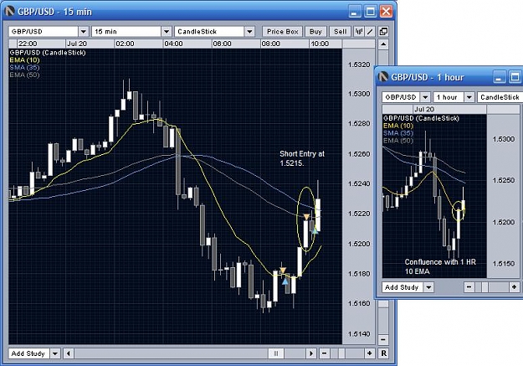Viewport: 523px width, 366px height.
Task: Open the 1 hour timeframe dropdown arrow
Action: [469, 97]
